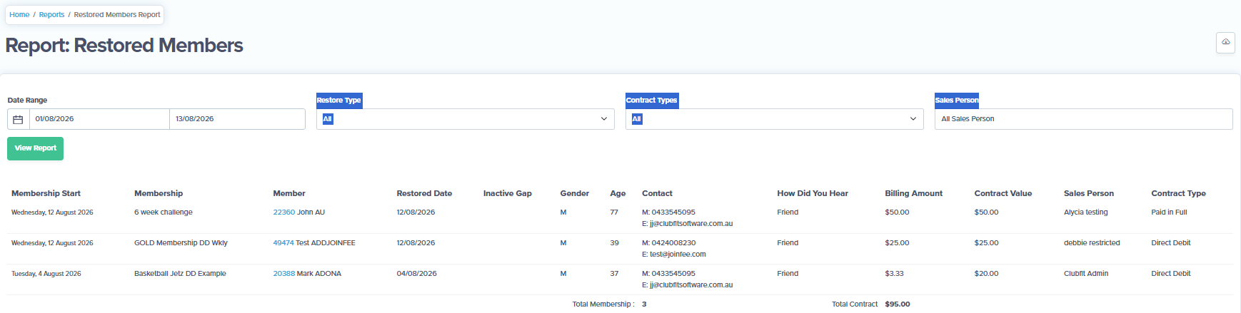Click the All Sales Person field

1083,119
